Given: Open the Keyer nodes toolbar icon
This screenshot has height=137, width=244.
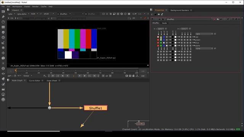Looking at the screenshot, I should click(3, 43).
